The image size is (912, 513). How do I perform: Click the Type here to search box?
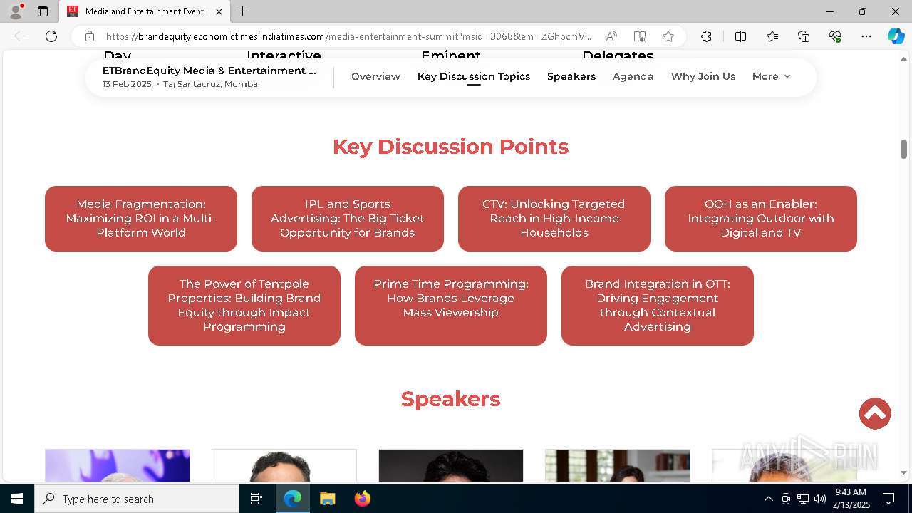click(x=137, y=499)
